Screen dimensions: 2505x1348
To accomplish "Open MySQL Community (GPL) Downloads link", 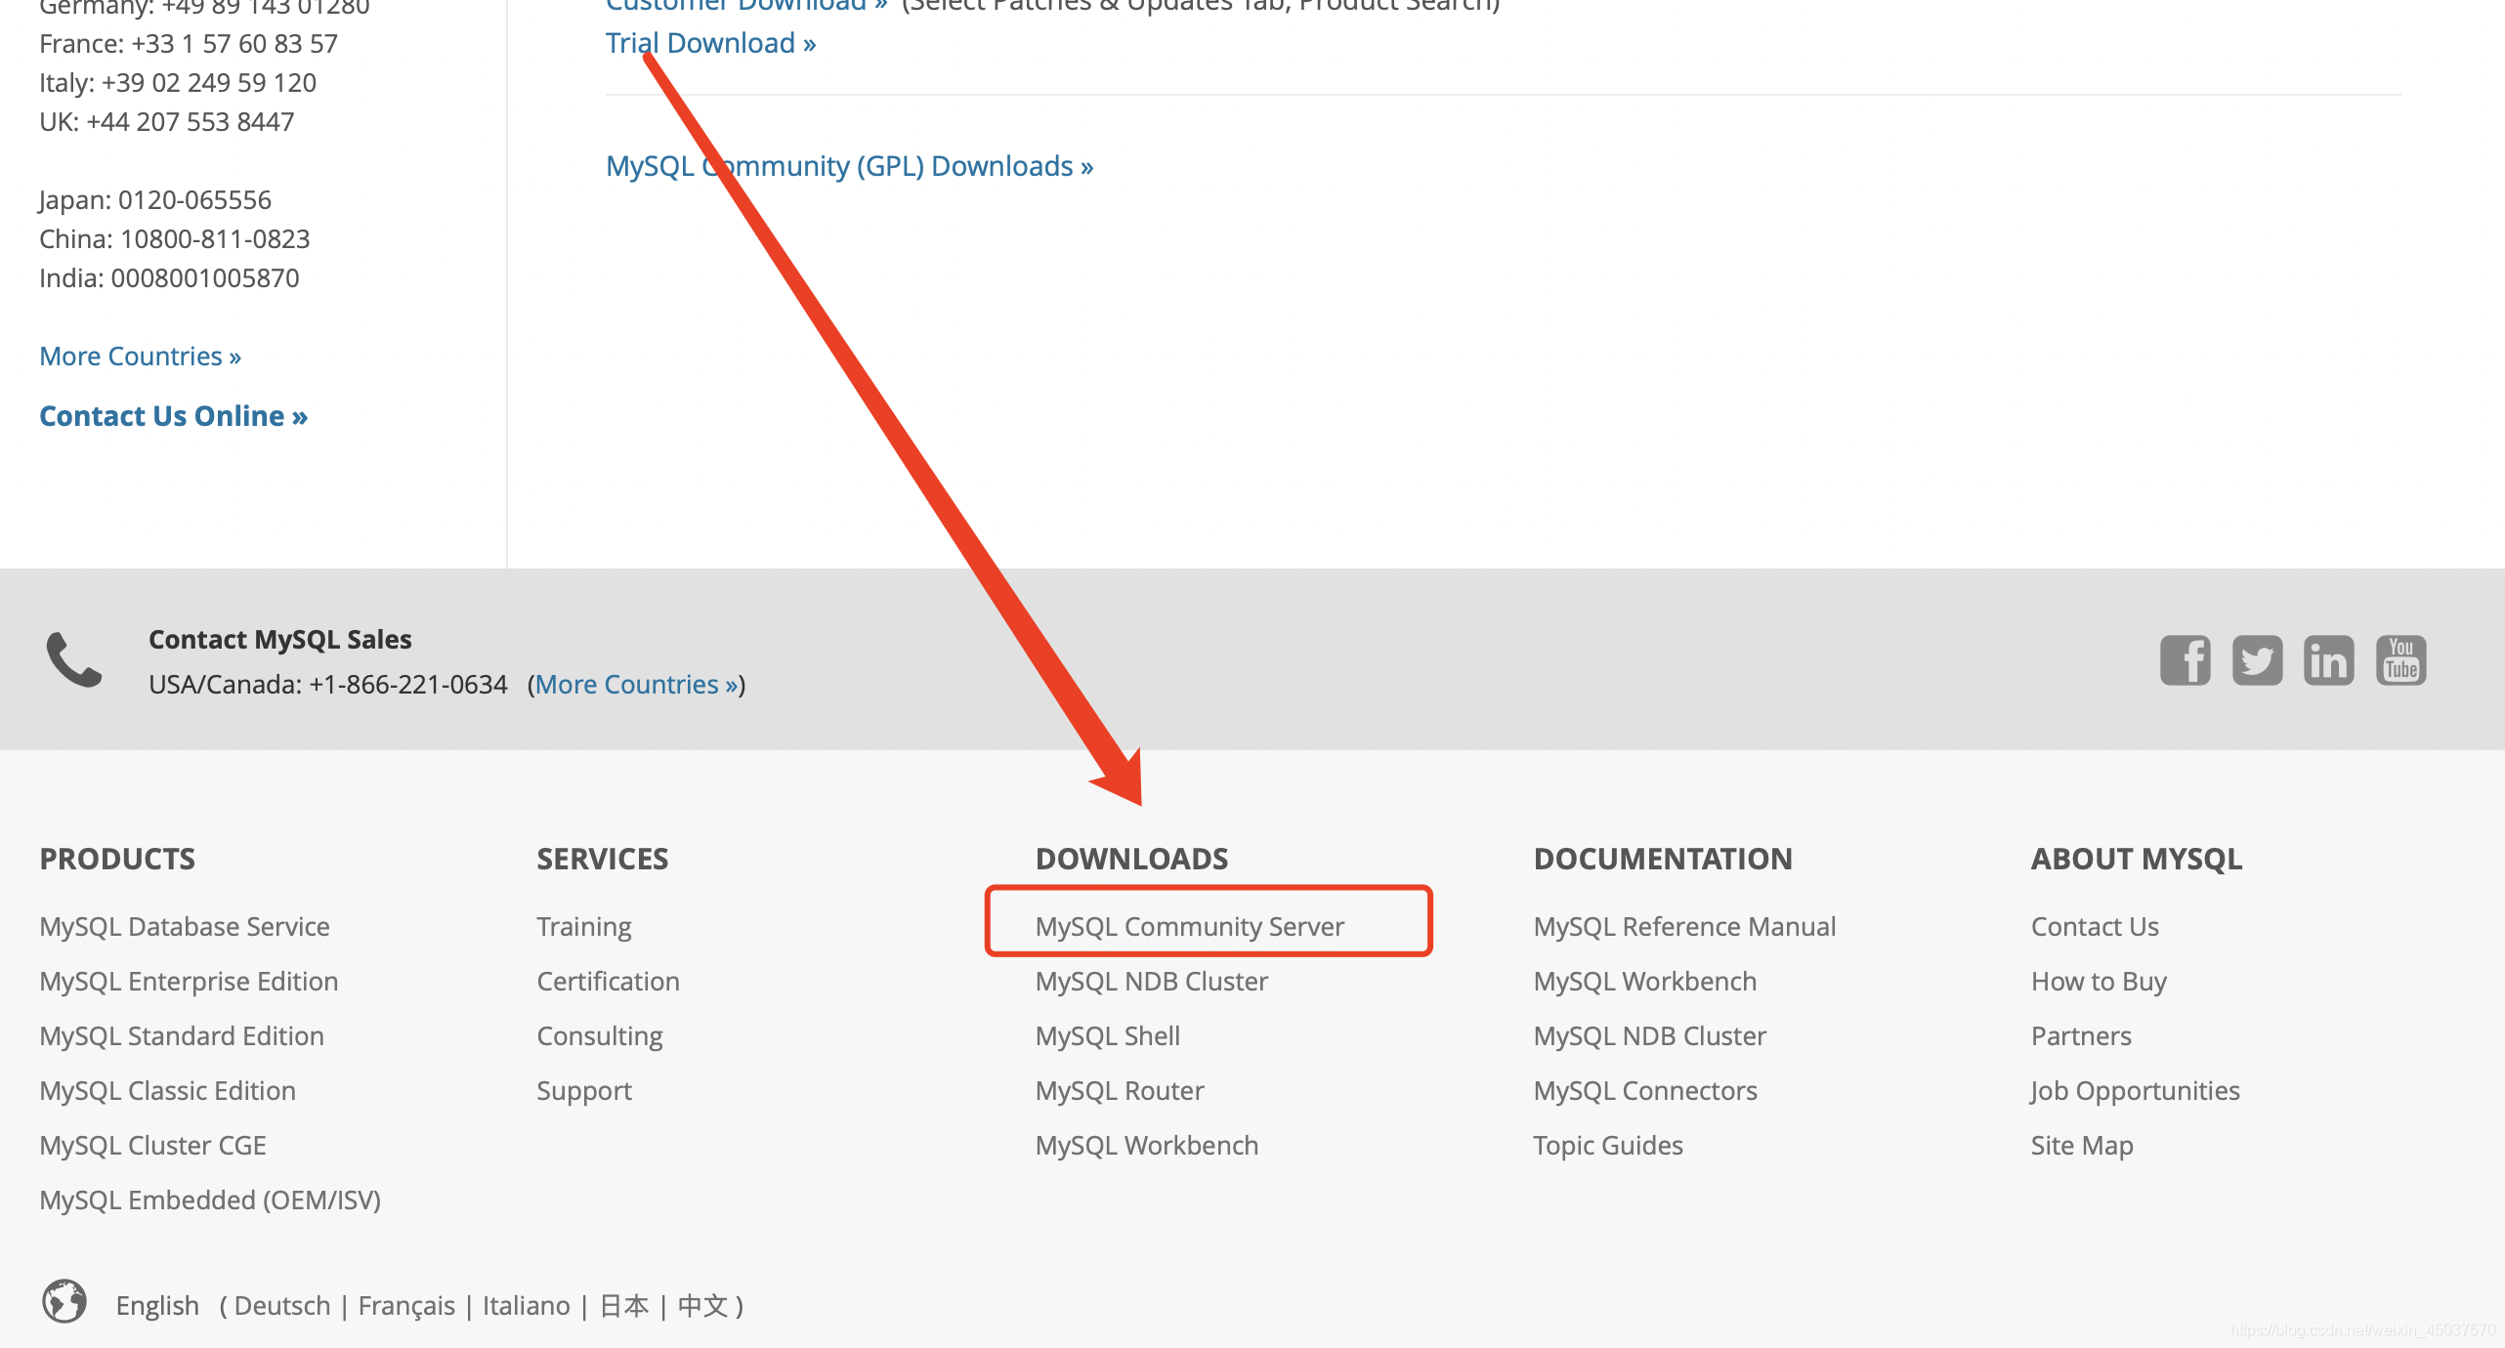I will point(849,166).
